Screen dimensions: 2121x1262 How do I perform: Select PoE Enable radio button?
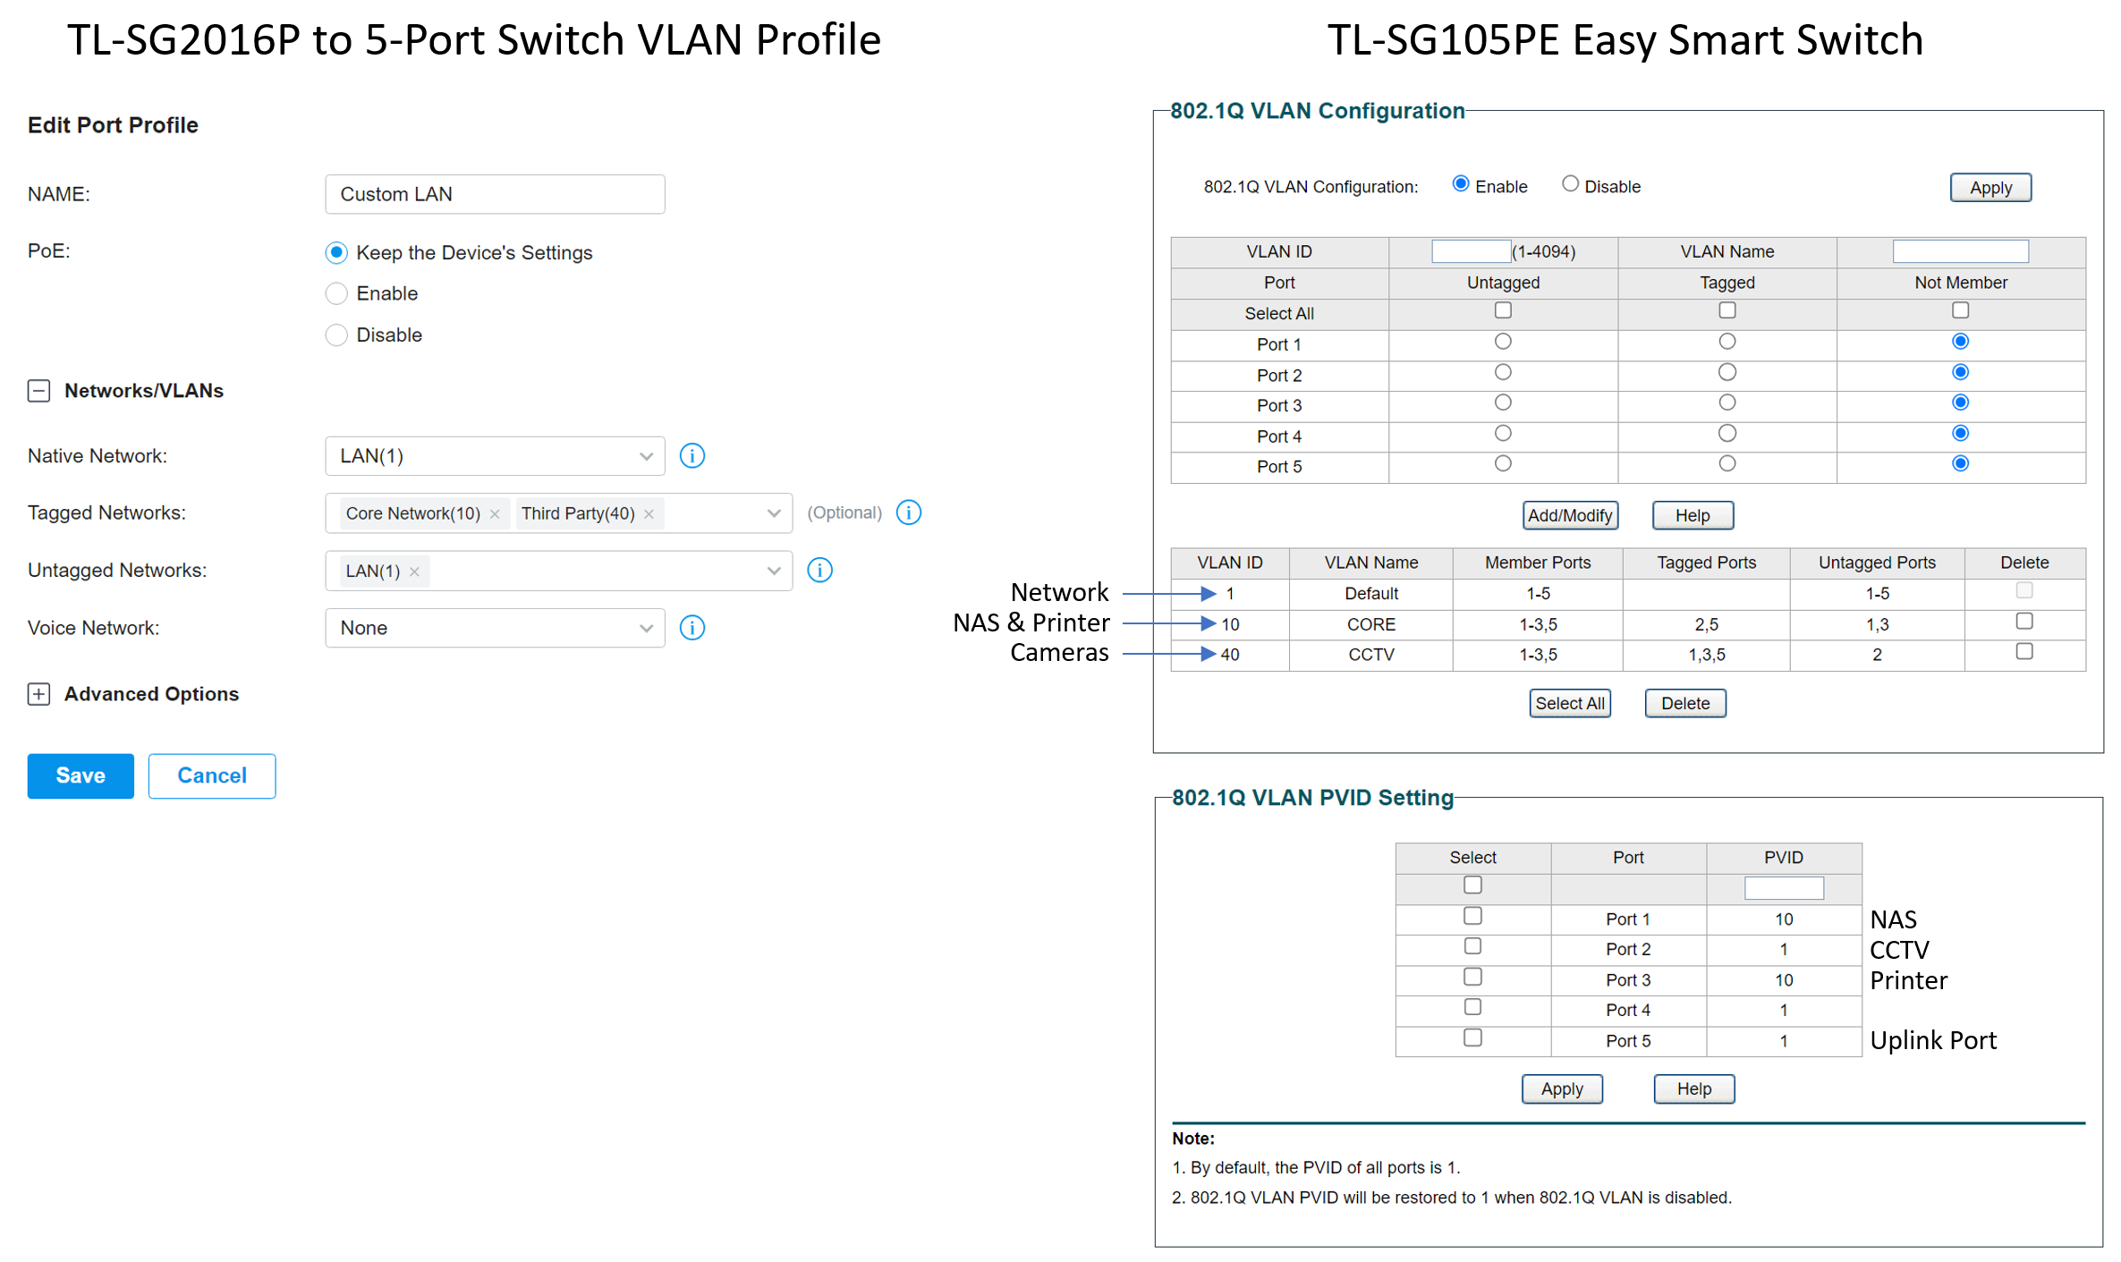click(x=336, y=293)
